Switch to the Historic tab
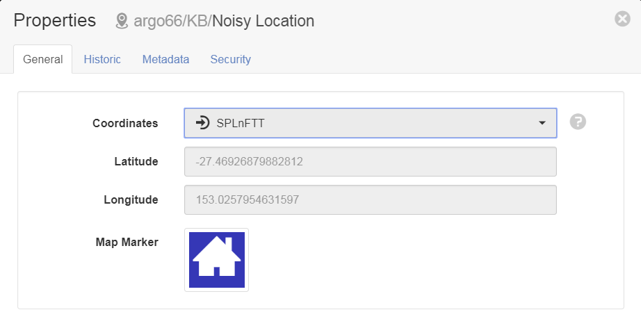641x319 pixels. (102, 59)
